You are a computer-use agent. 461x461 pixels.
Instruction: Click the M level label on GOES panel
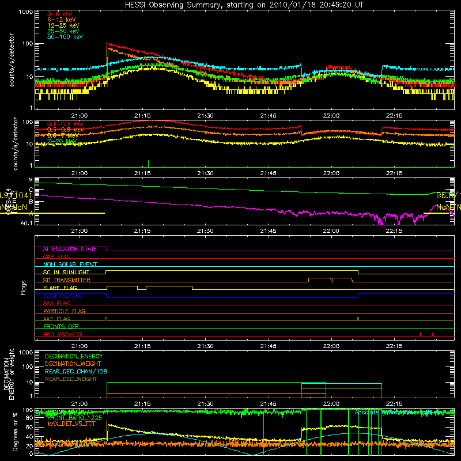tap(31, 180)
